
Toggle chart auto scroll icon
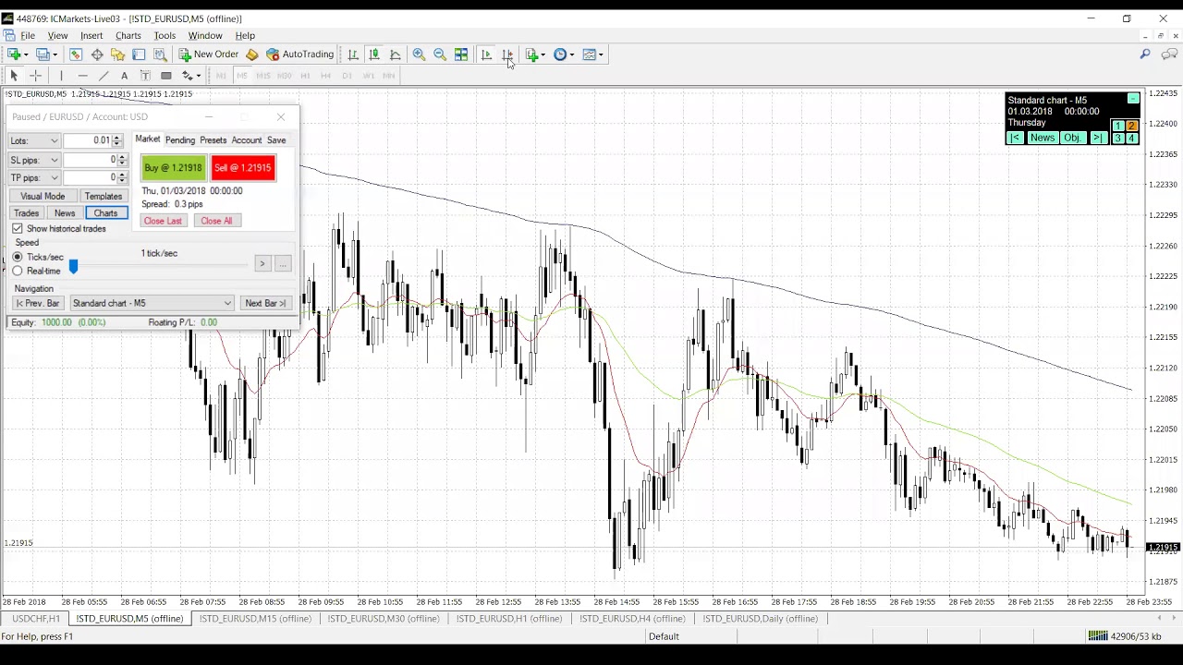[x=486, y=54]
